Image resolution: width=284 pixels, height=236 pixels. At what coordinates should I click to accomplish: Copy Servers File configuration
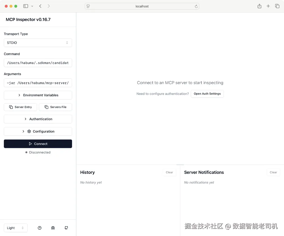click(56, 107)
